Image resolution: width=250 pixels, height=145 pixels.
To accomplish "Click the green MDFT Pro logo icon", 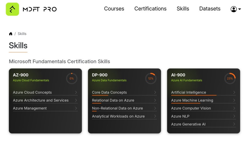I will click(12, 9).
